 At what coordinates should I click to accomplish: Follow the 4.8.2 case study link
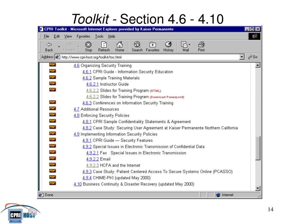coord(87,128)
